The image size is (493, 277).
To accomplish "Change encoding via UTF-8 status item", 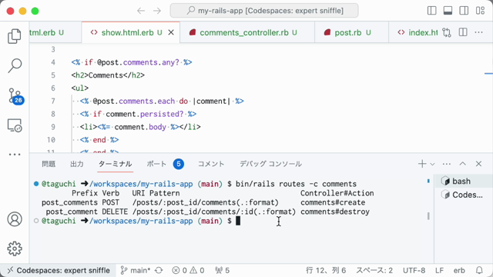I will point(414,270).
